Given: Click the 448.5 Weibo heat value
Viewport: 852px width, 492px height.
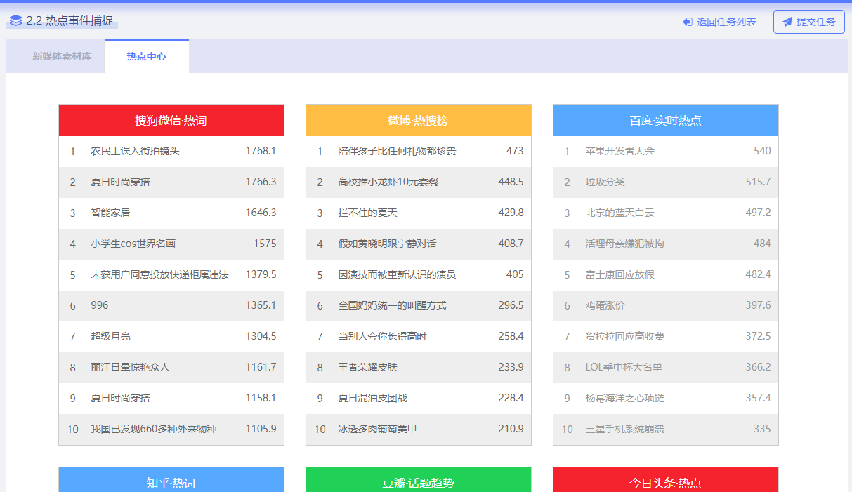Looking at the screenshot, I should pos(511,182).
